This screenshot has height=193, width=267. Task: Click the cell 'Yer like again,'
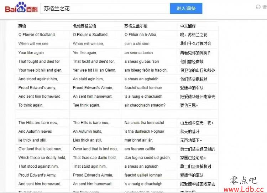(85, 53)
